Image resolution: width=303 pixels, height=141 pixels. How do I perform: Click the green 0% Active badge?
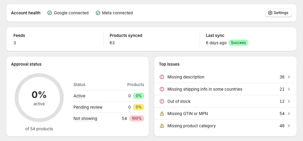point(139,96)
